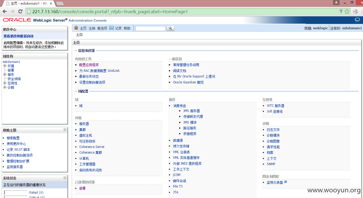Open the 日志文件 link

(273, 130)
